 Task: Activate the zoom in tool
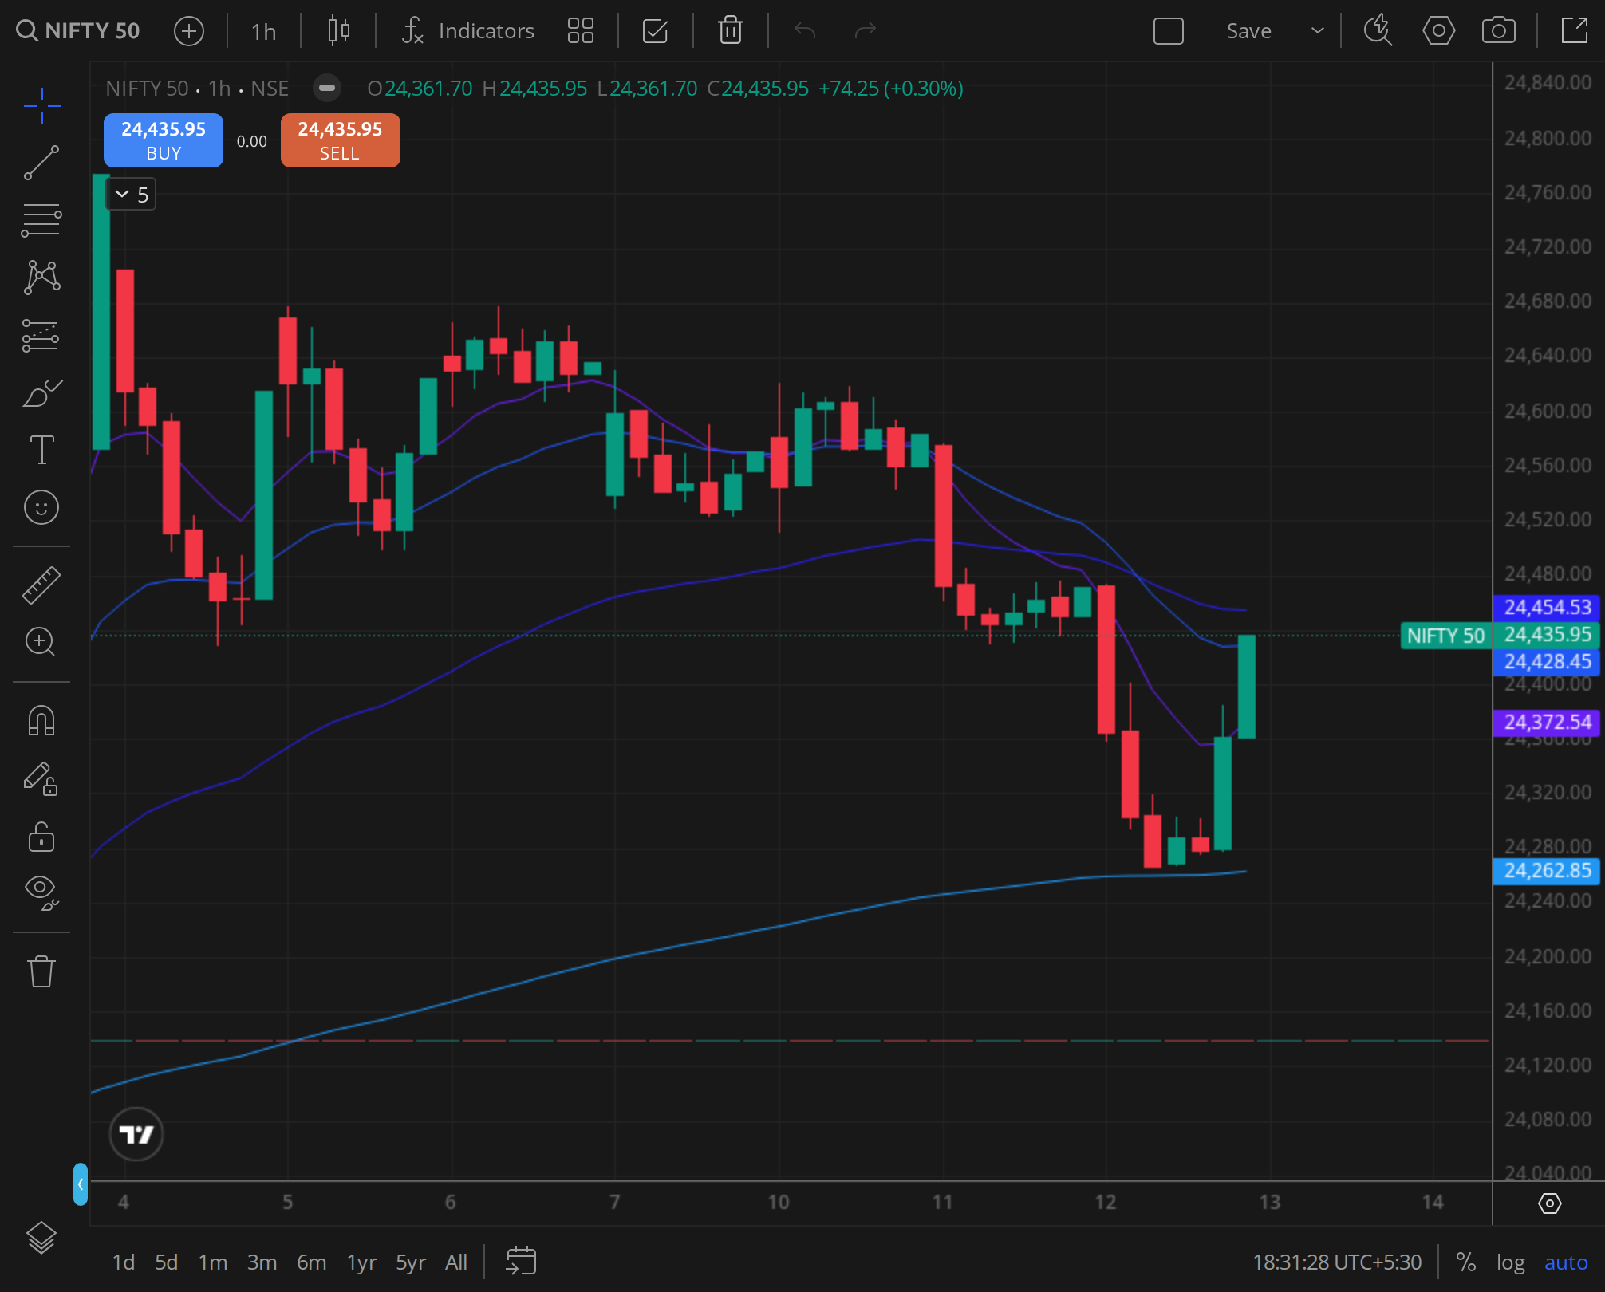[41, 642]
